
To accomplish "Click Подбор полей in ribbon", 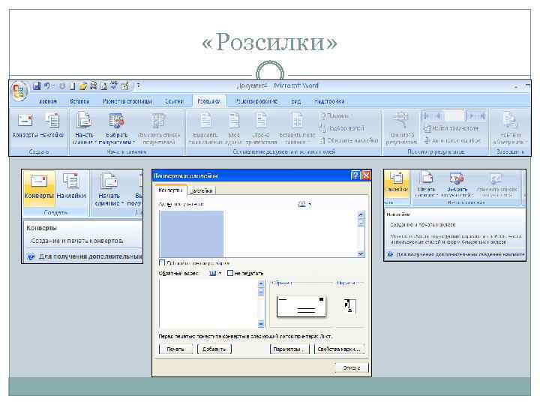I will [x=341, y=128].
